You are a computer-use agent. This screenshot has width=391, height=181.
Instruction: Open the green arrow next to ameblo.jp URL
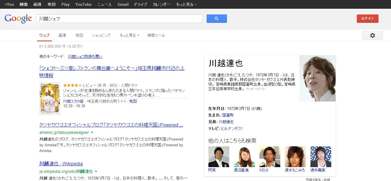point(92,132)
